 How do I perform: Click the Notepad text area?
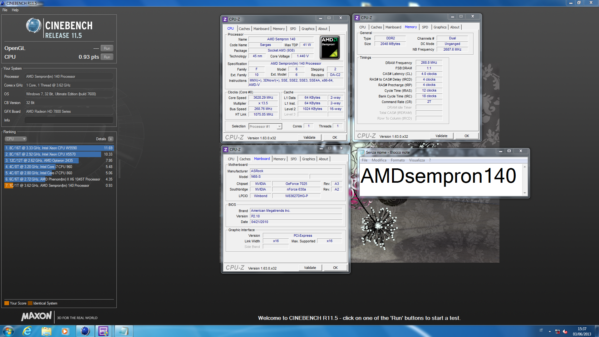click(x=441, y=180)
